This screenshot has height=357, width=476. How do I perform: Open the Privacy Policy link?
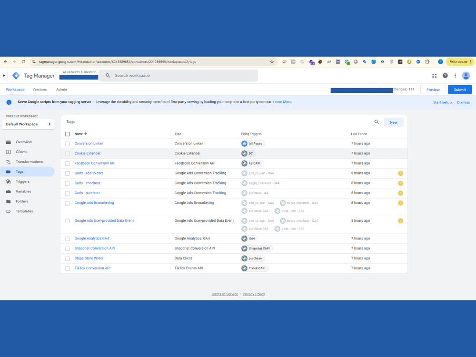tap(254, 294)
